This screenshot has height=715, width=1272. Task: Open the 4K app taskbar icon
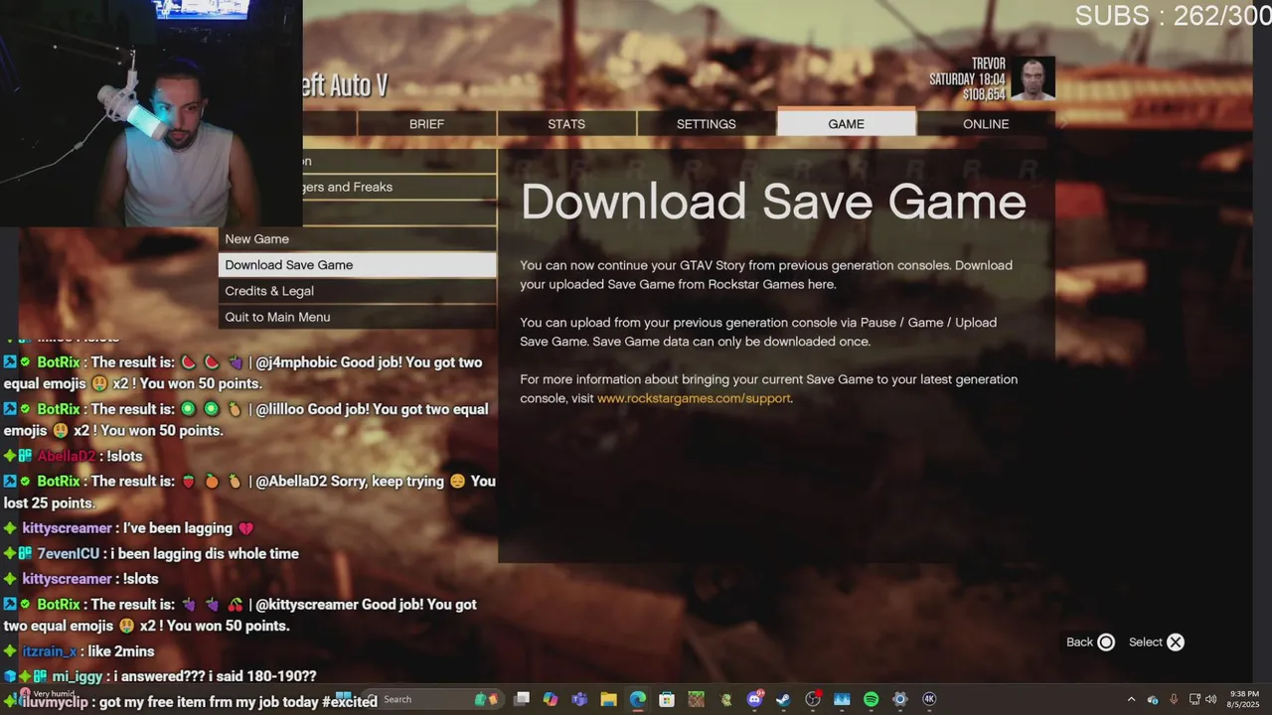(x=929, y=699)
